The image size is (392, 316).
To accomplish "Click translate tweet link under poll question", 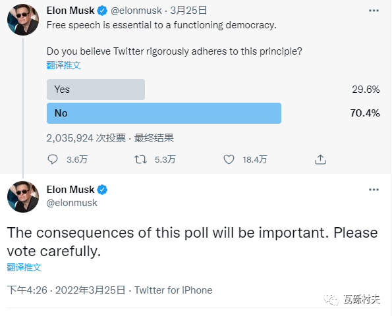I will (64, 65).
